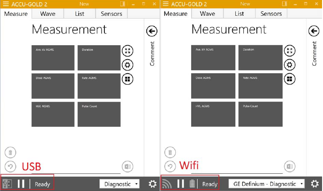Select Dose AGMS tile in right window
The image size is (323, 191).
coord(213,86)
